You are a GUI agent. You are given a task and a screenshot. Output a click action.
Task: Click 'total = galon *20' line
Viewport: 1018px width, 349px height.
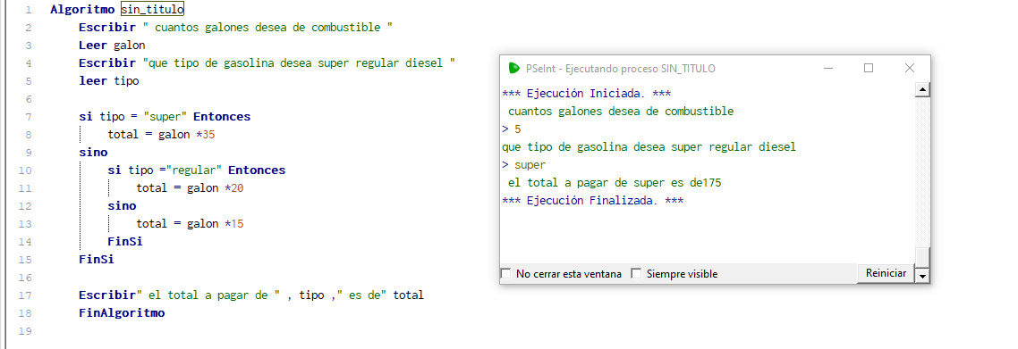[191, 188]
